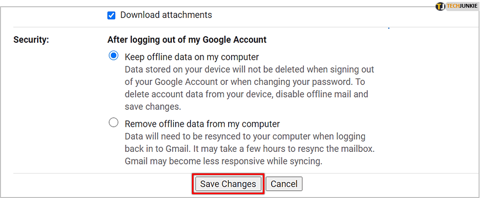Click the 'Keep offline data on my computer' label
The image size is (481, 198).
click(x=192, y=56)
